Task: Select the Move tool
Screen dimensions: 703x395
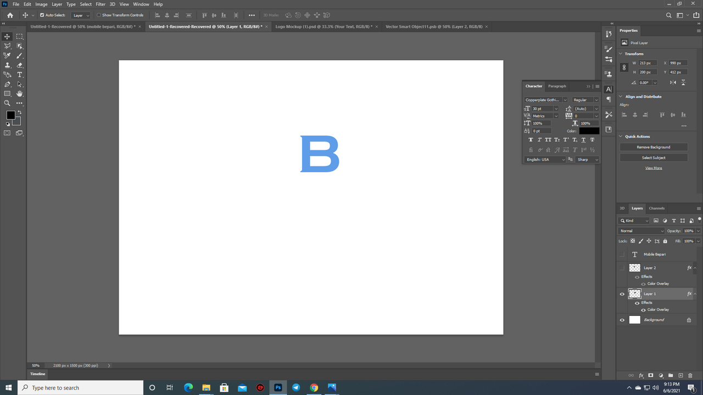Action: click(7, 37)
